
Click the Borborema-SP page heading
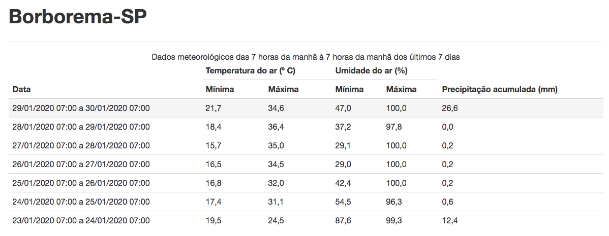[78, 17]
